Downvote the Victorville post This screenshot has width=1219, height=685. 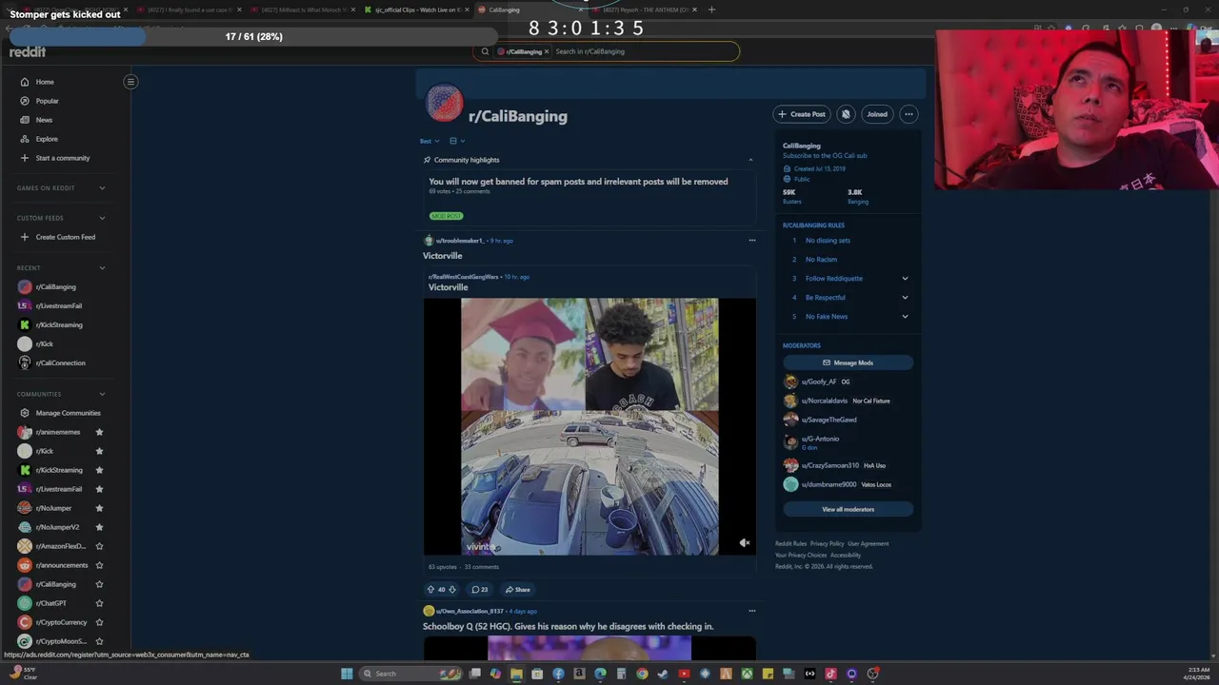point(451,590)
